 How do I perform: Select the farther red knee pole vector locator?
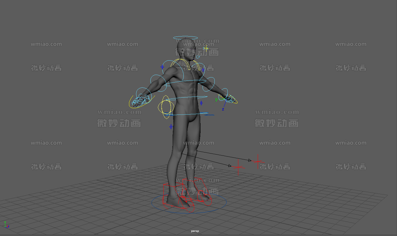tap(258, 161)
